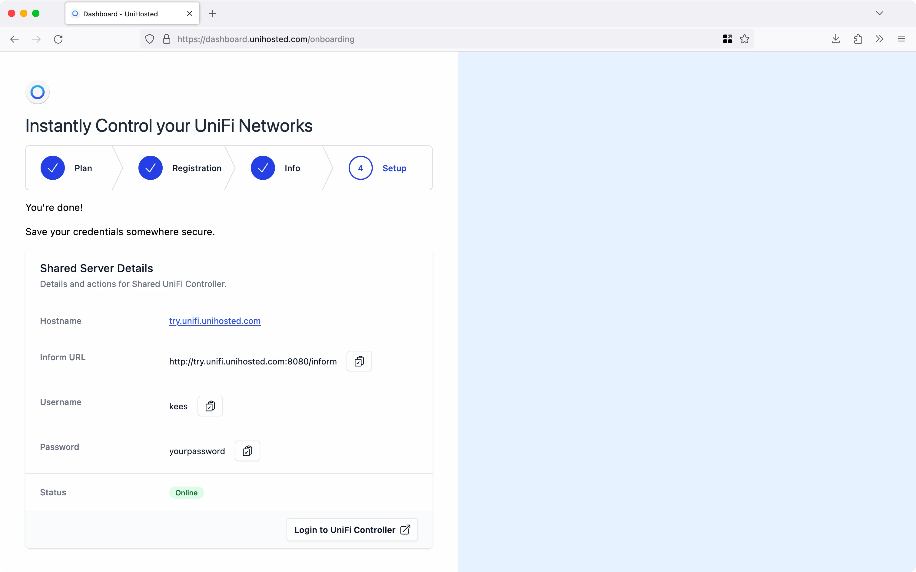Go to the Plan step

[x=67, y=168]
